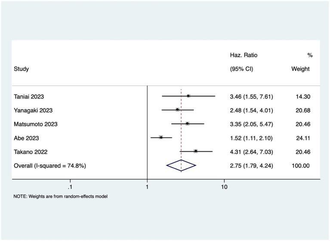Click the axis tick label .1
This screenshot has width=330, height=241.
click(x=70, y=187)
